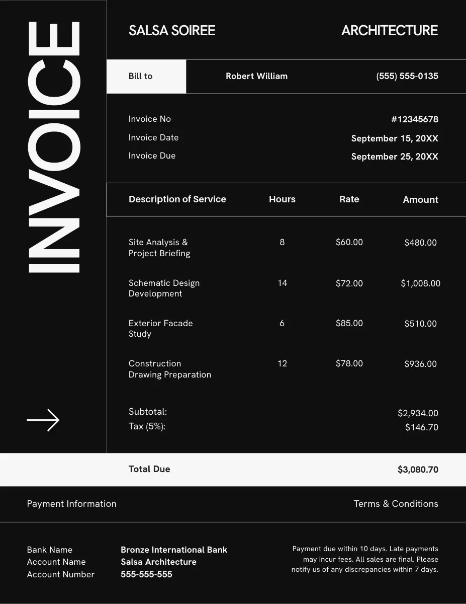The width and height of the screenshot is (466, 604).
Task: Click the right arrow icon in sidebar
Action: point(43,420)
